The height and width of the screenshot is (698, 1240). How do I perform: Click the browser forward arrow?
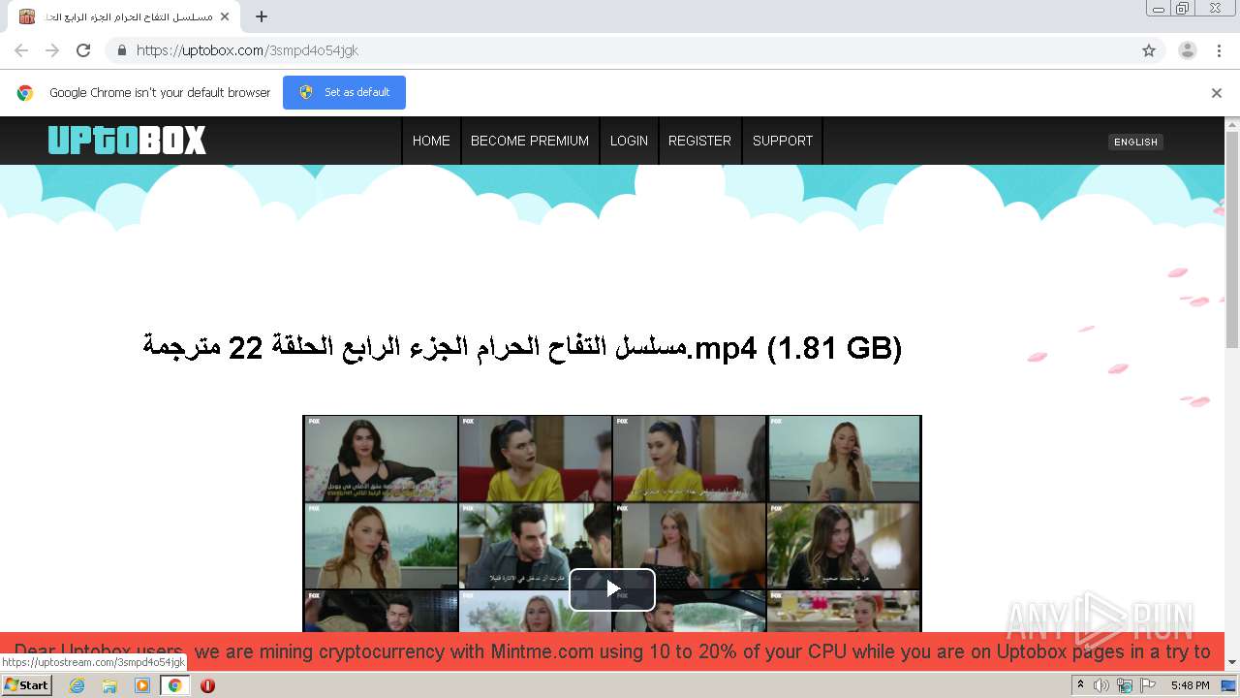[x=52, y=50]
